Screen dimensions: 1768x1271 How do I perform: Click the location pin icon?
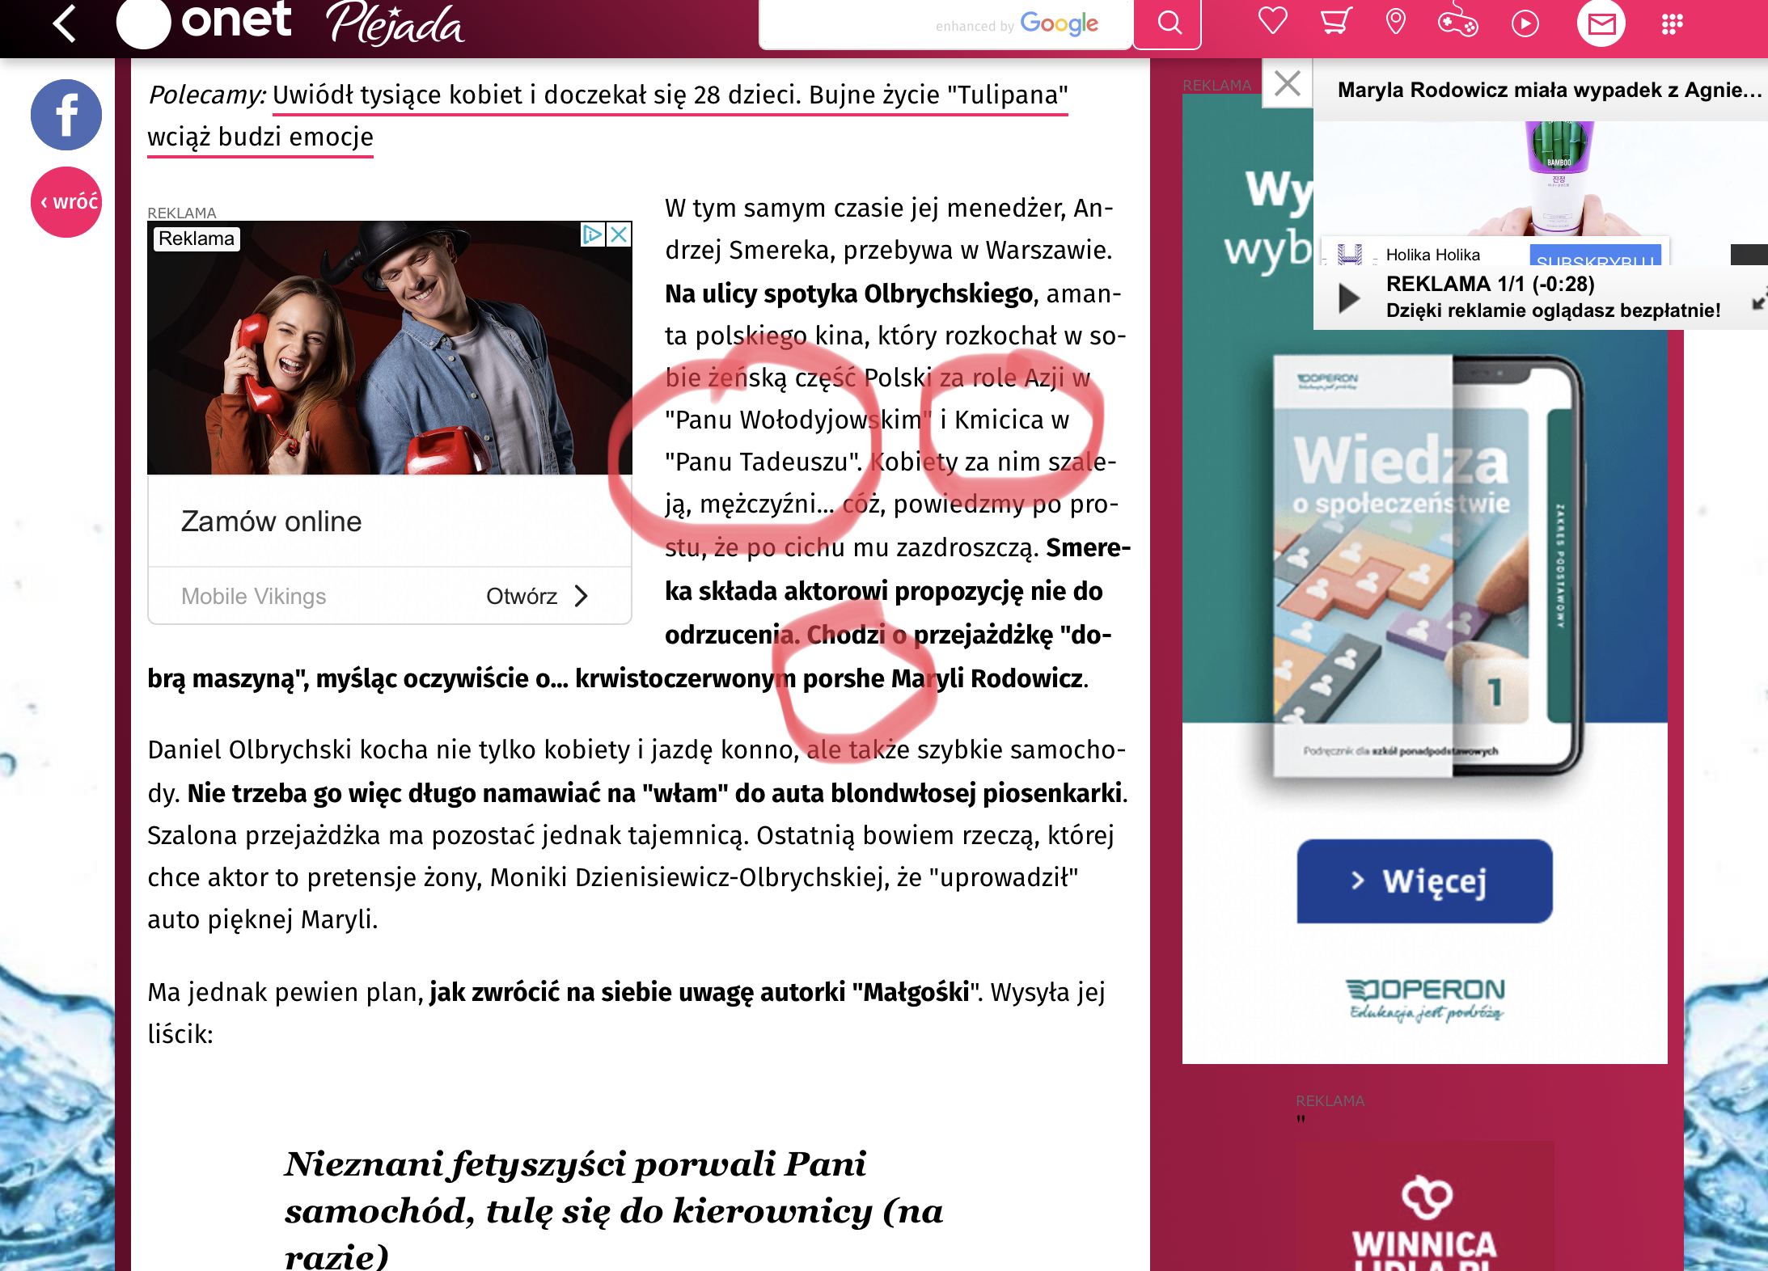pyautogui.click(x=1395, y=22)
